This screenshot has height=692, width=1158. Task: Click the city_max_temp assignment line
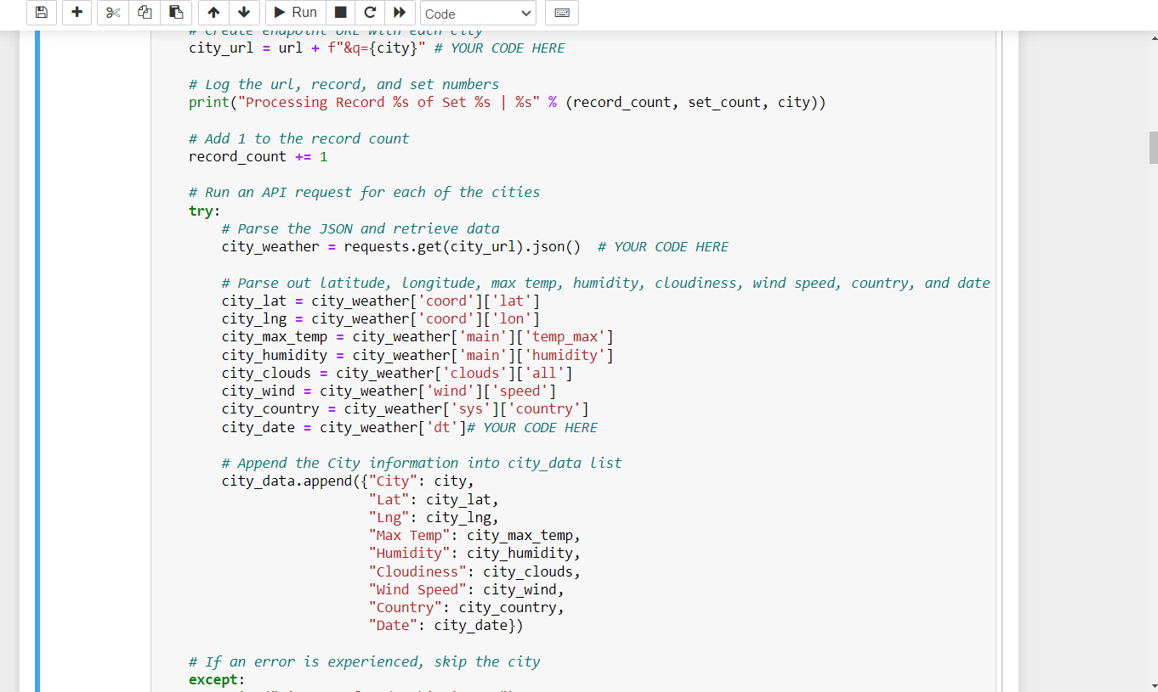point(417,337)
